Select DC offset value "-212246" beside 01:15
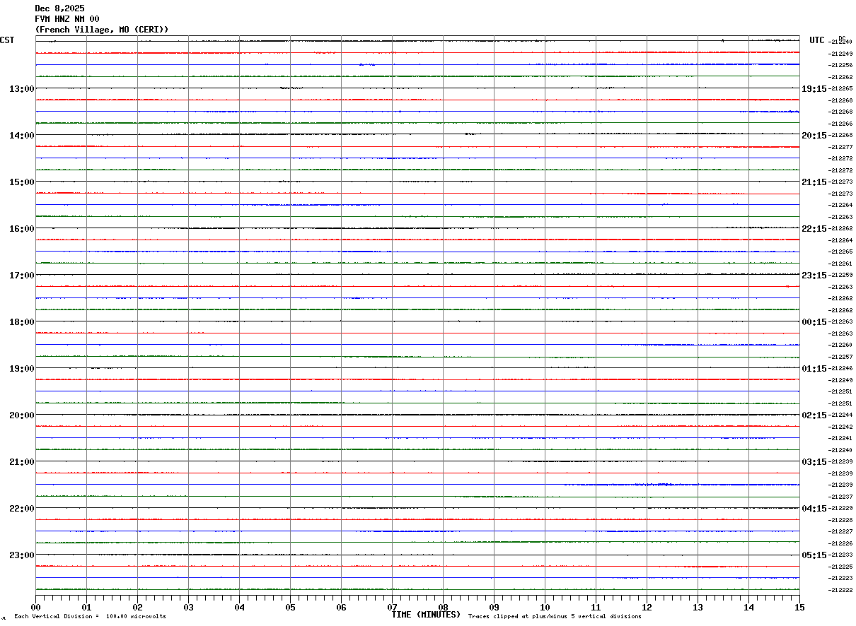Image resolution: width=856 pixels, height=626 pixels. point(840,369)
